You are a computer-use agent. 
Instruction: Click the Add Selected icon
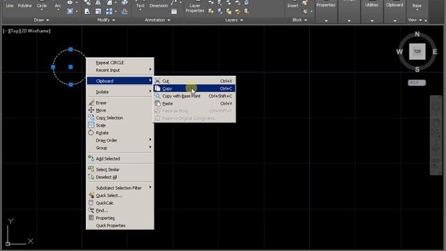[x=91, y=158]
